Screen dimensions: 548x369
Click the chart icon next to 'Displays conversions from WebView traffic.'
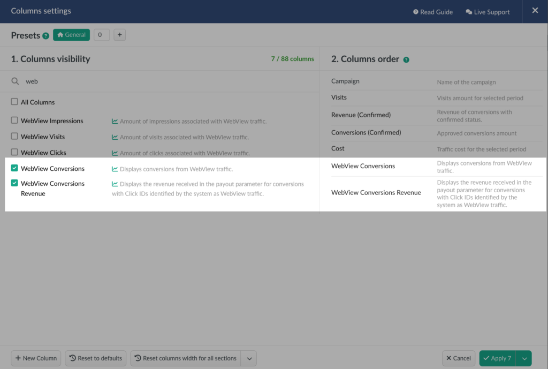[x=115, y=169]
